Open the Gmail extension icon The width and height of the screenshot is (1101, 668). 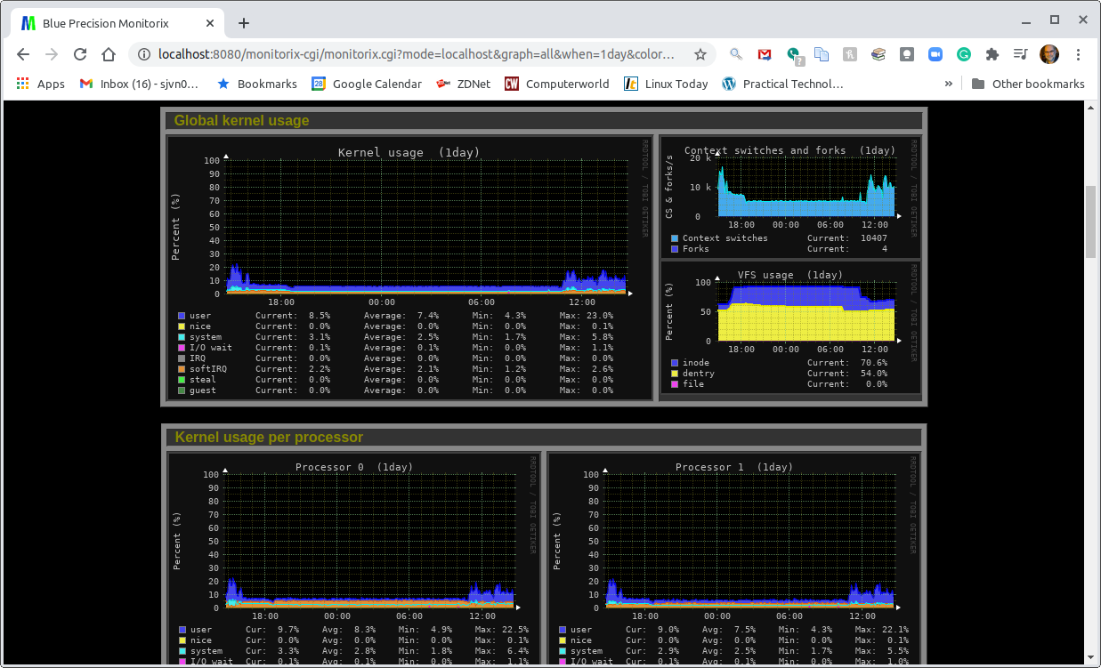[765, 54]
